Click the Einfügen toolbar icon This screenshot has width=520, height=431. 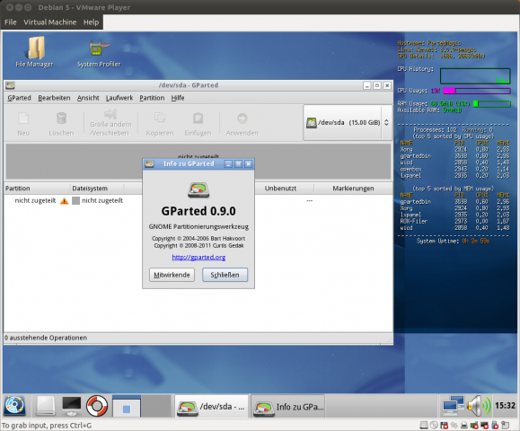pos(198,123)
